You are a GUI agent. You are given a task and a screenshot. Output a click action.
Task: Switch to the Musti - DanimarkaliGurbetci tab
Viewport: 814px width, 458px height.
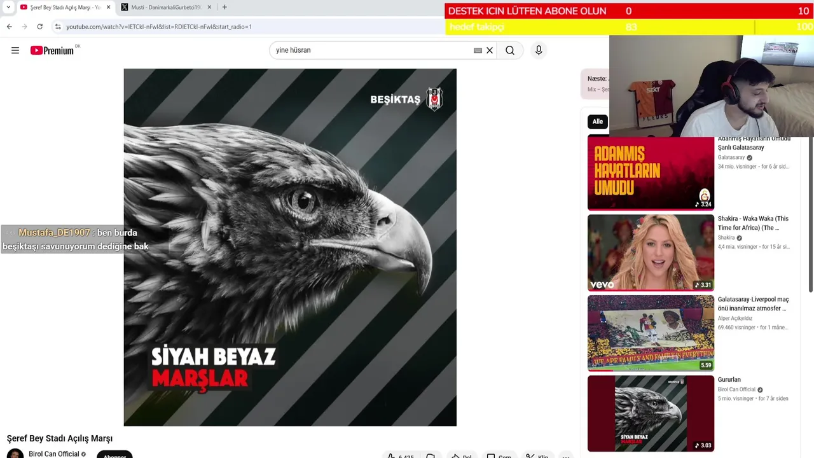[x=167, y=7]
